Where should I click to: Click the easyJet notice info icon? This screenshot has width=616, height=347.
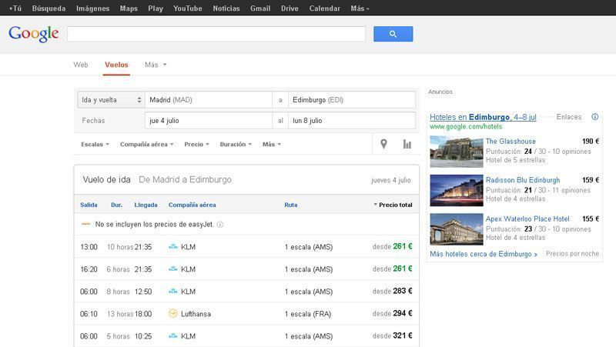[220, 225]
